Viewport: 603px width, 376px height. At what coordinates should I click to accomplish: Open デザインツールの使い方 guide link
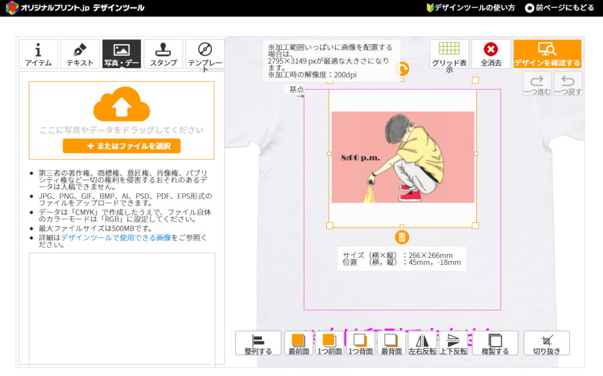pos(471,8)
